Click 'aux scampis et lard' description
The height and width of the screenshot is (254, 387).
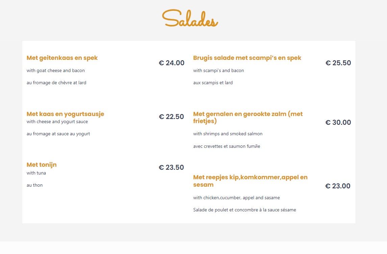click(x=213, y=83)
